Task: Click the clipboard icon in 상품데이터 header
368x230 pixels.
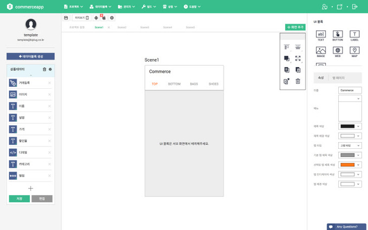Action: 44,69
